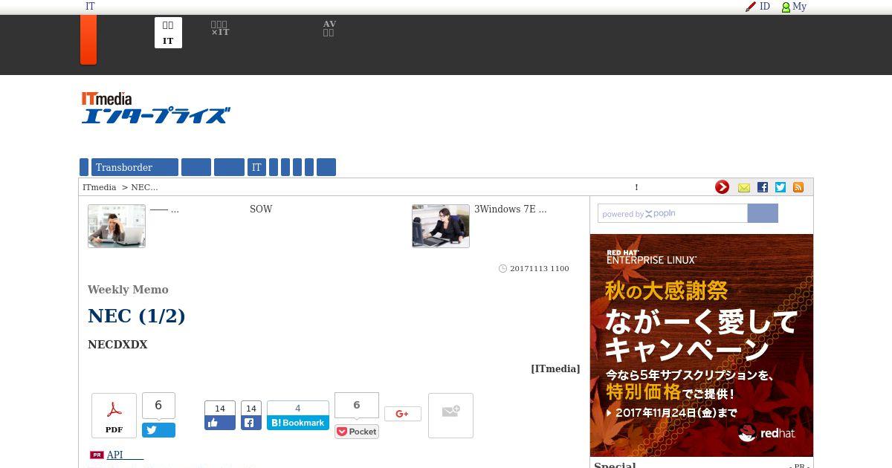Download the article as PDF

(114, 415)
